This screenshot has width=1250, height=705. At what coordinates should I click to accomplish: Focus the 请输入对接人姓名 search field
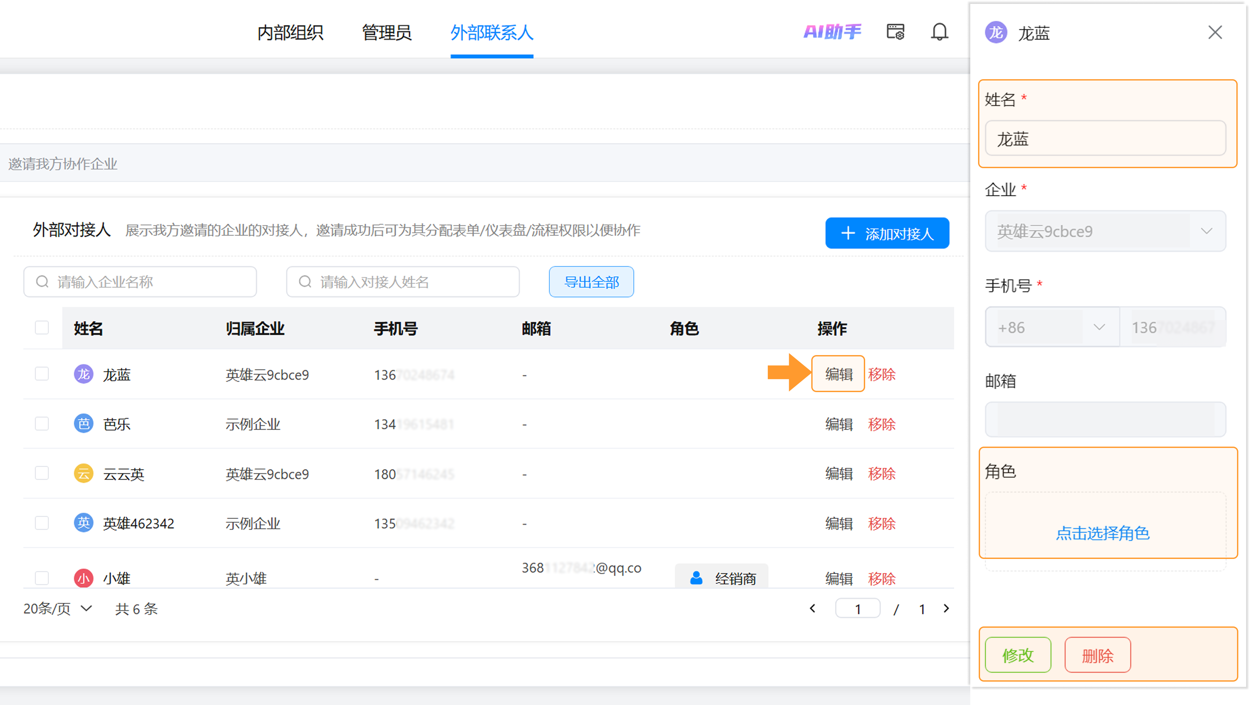[403, 281]
